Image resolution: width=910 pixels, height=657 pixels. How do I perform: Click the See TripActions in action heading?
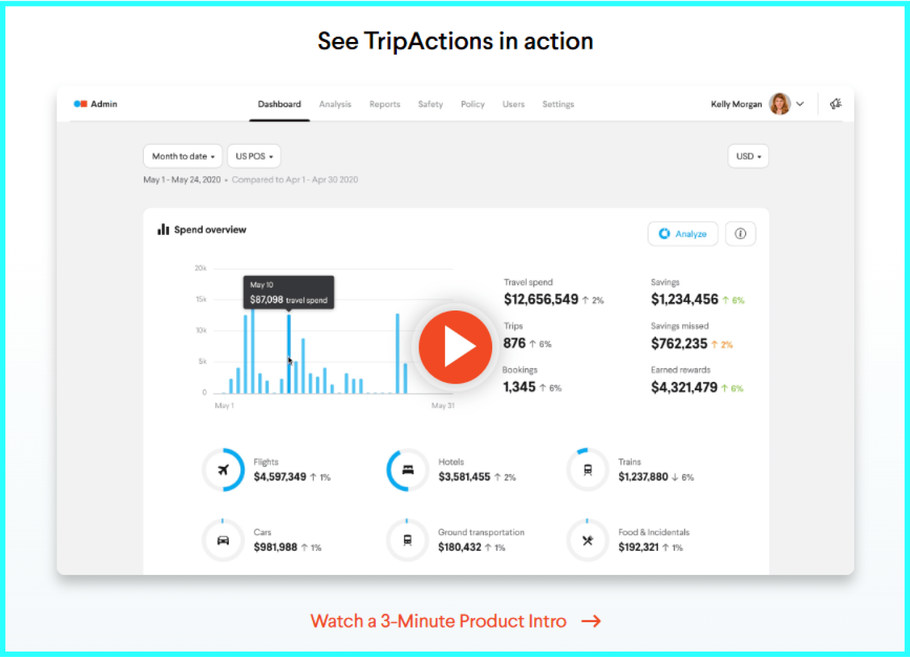(456, 41)
